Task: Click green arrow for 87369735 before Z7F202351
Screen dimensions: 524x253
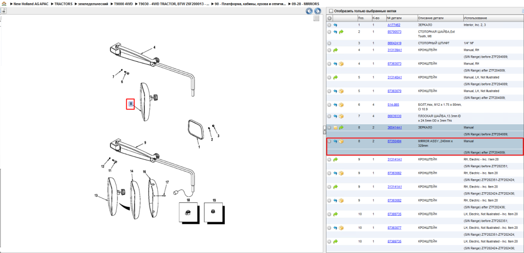Action: (335, 214)
